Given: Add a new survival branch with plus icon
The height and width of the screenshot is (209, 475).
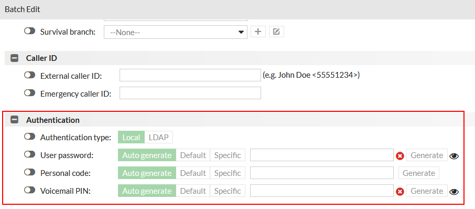Looking at the screenshot, I should click(x=258, y=32).
